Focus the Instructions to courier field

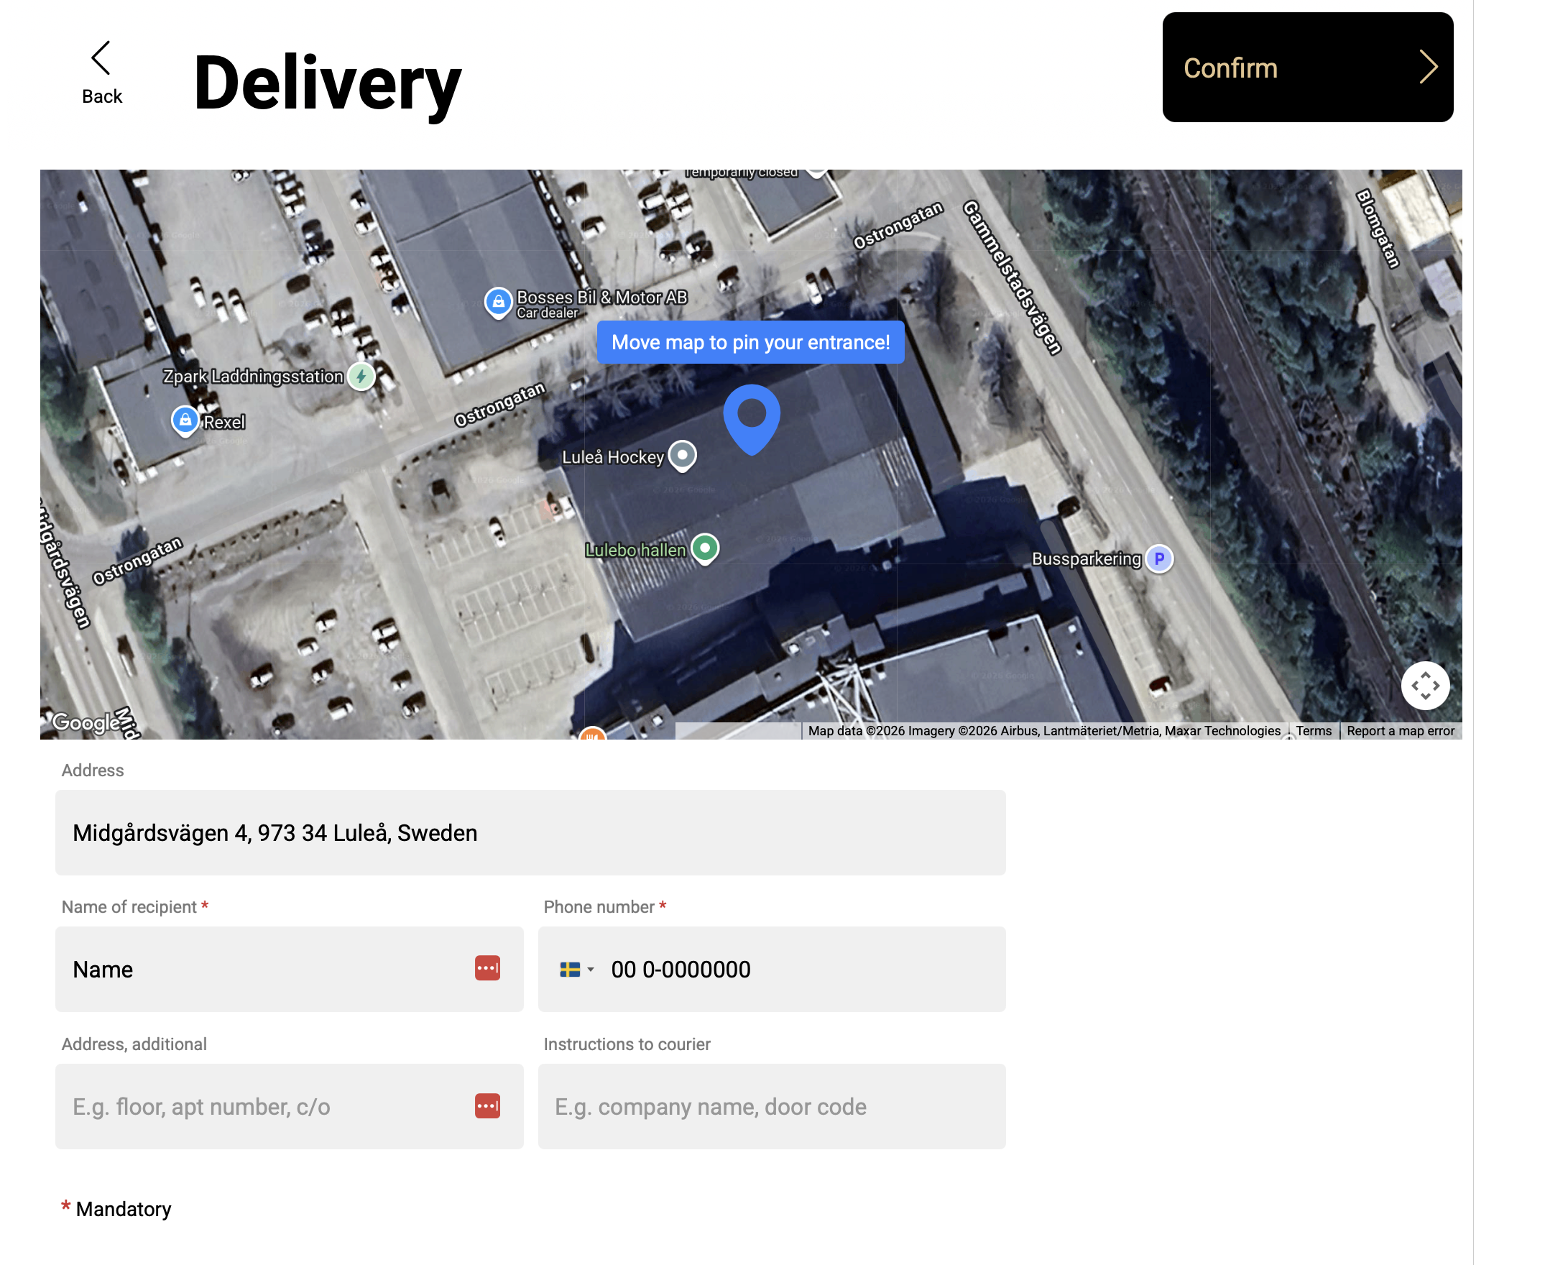coord(770,1105)
